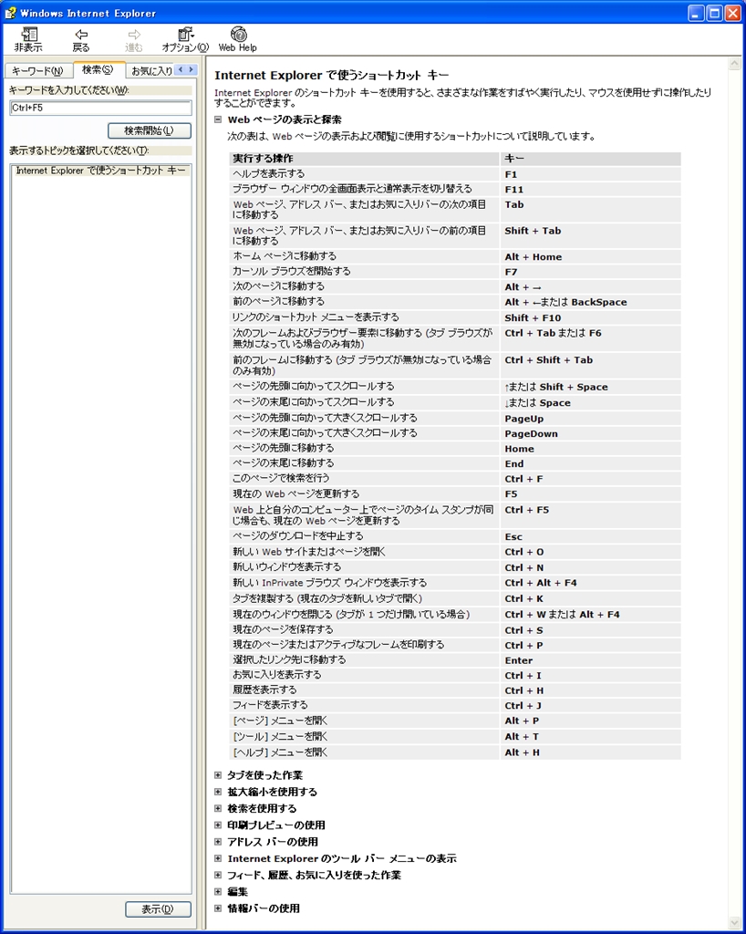Click the label 表示するトピックを選択してください
The image size is (746, 934).
79,150
